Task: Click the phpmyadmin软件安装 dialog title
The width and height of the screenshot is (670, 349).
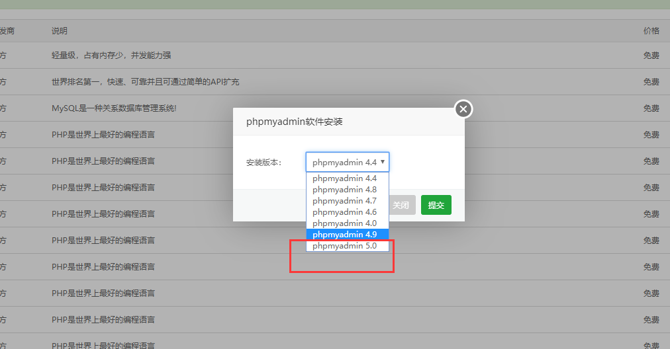Action: pos(295,122)
